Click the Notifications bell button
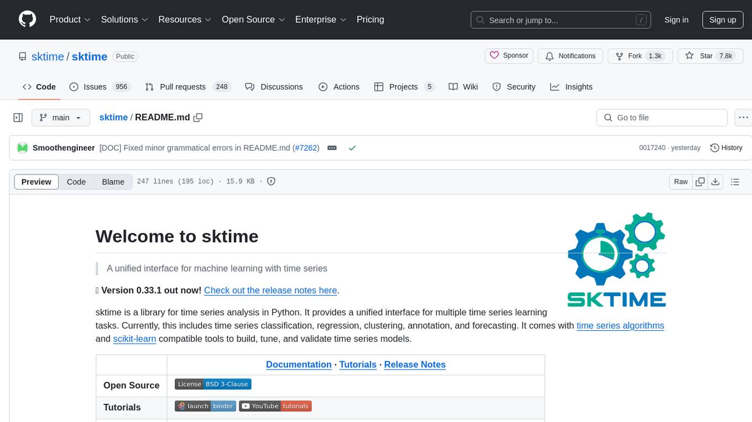 tap(570, 56)
